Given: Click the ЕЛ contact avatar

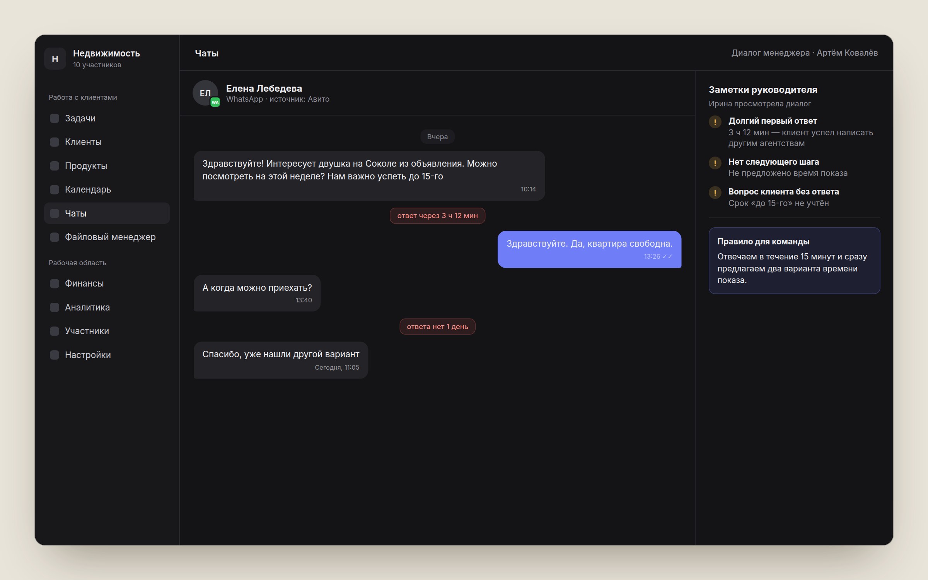Looking at the screenshot, I should pos(205,93).
